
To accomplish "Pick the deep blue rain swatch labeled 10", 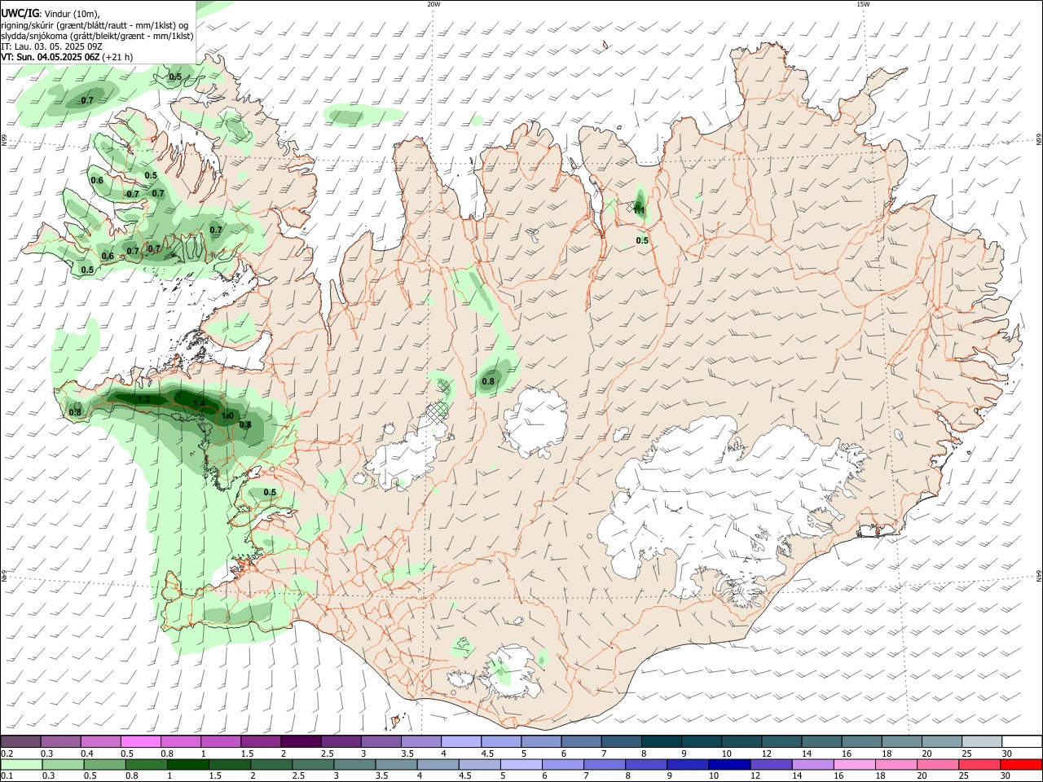I will [x=729, y=764].
